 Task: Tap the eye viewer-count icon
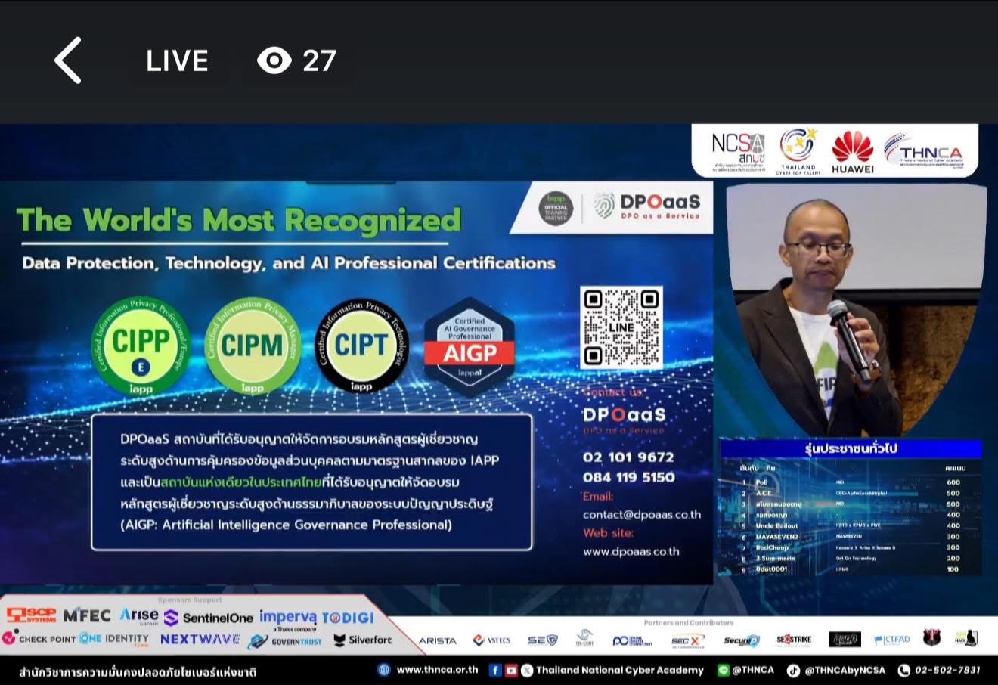click(274, 60)
